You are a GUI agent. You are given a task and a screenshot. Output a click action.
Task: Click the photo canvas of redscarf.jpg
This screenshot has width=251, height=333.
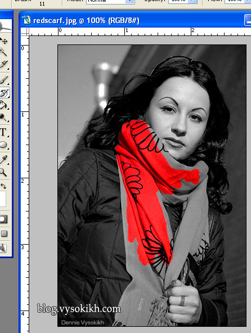152,186
